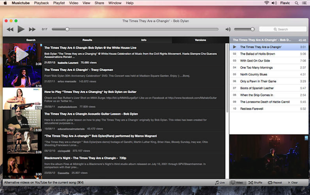Open the How to Play guitar thumbnail
Viewport: 310px width, 195px height.
pos(23,99)
